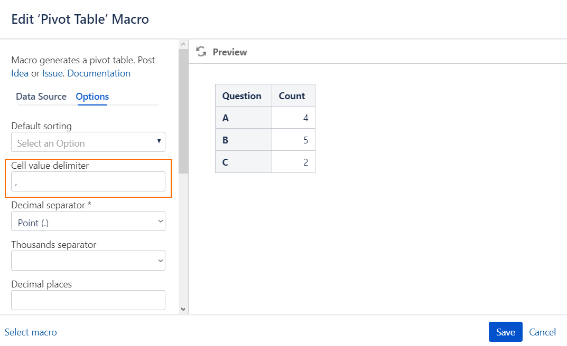Click the Decimal separator dropdown chevron
Screen dimensions: 567x346
coord(160,221)
